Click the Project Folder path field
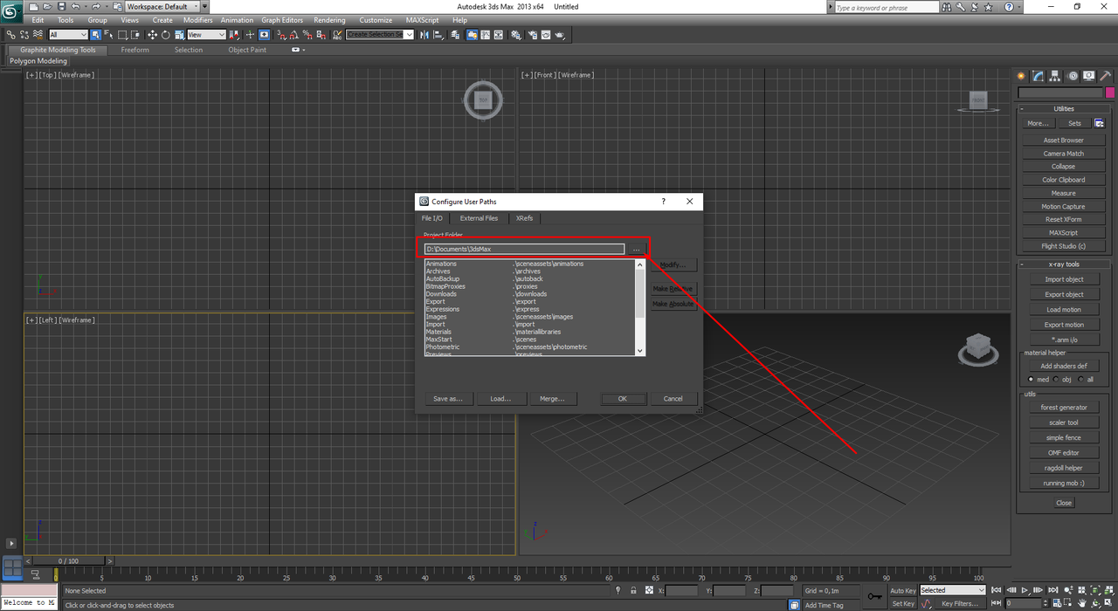This screenshot has height=611, width=1118. (x=524, y=249)
